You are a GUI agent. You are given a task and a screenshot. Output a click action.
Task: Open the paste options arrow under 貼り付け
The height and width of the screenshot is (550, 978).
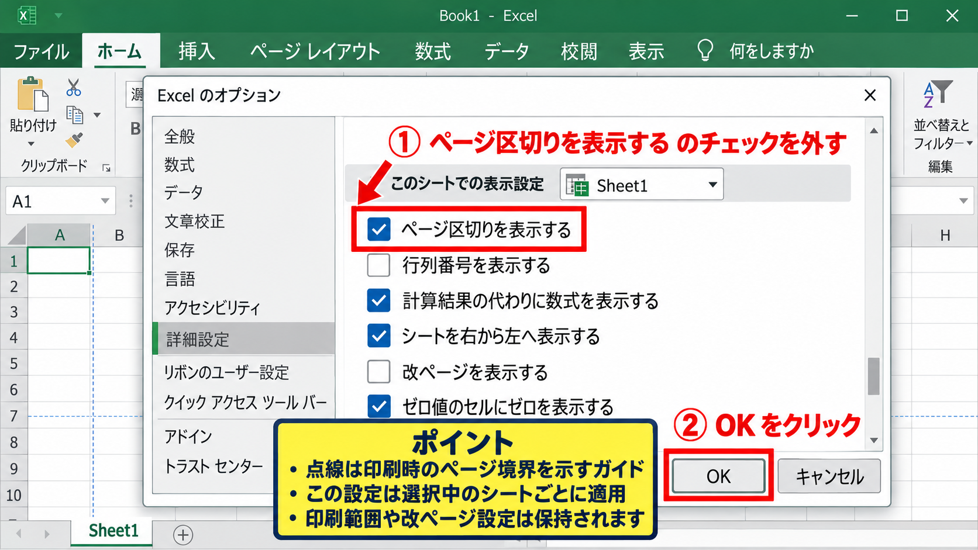pos(31,144)
